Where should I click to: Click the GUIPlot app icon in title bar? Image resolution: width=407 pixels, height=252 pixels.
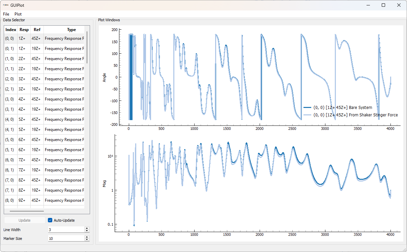point(5,5)
